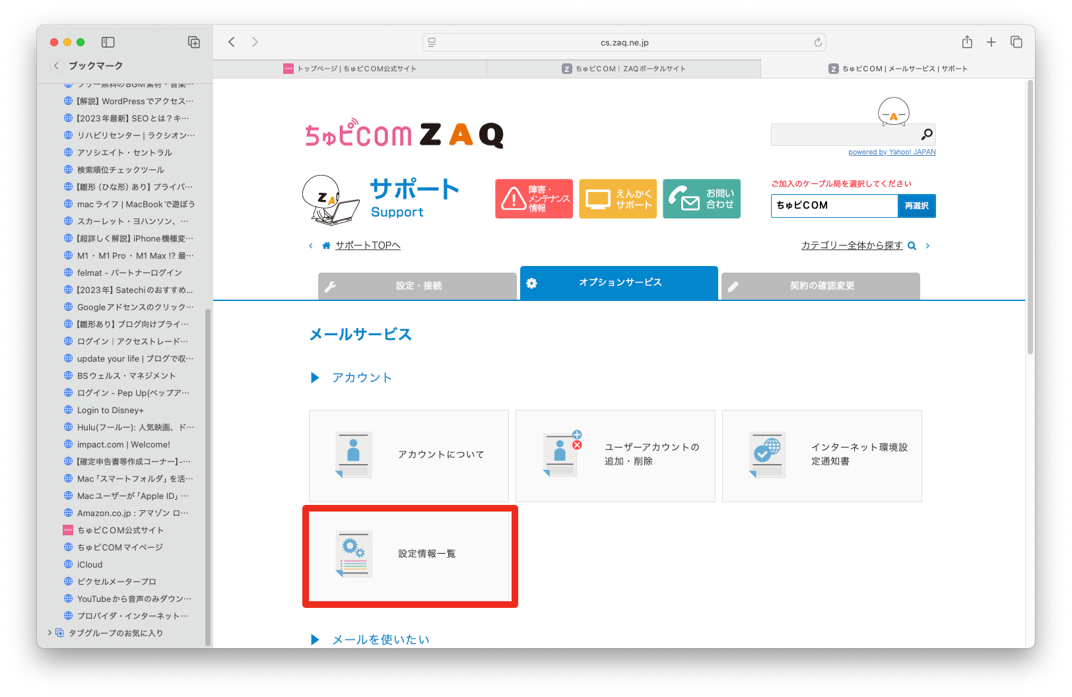Viewport: 1072px width, 697px height.
Task: Click the home icon beside サポートTOPへ
Action: tap(326, 246)
